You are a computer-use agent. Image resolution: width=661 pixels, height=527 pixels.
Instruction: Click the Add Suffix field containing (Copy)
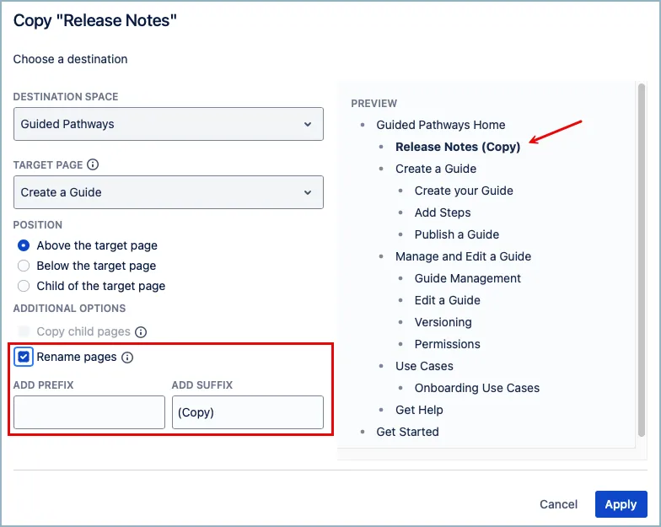[x=248, y=412]
